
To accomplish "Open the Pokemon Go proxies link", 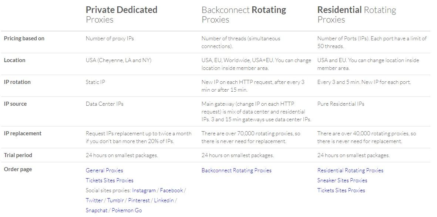I will tap(127, 210).
